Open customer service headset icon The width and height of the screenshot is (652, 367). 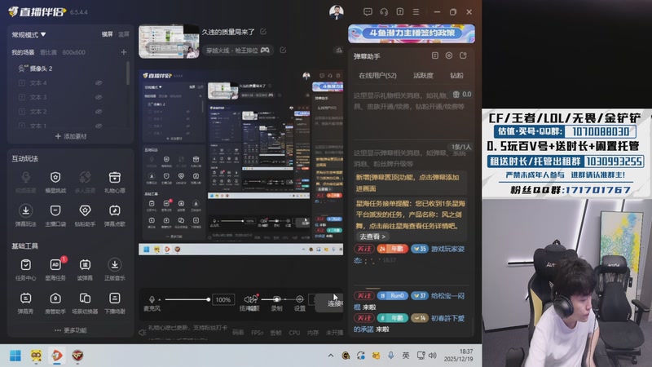point(384,11)
